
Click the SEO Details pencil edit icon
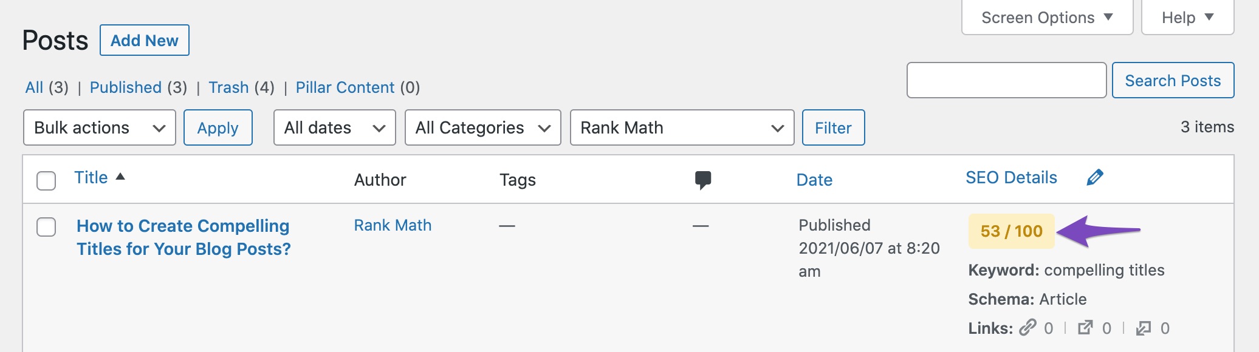click(1095, 178)
